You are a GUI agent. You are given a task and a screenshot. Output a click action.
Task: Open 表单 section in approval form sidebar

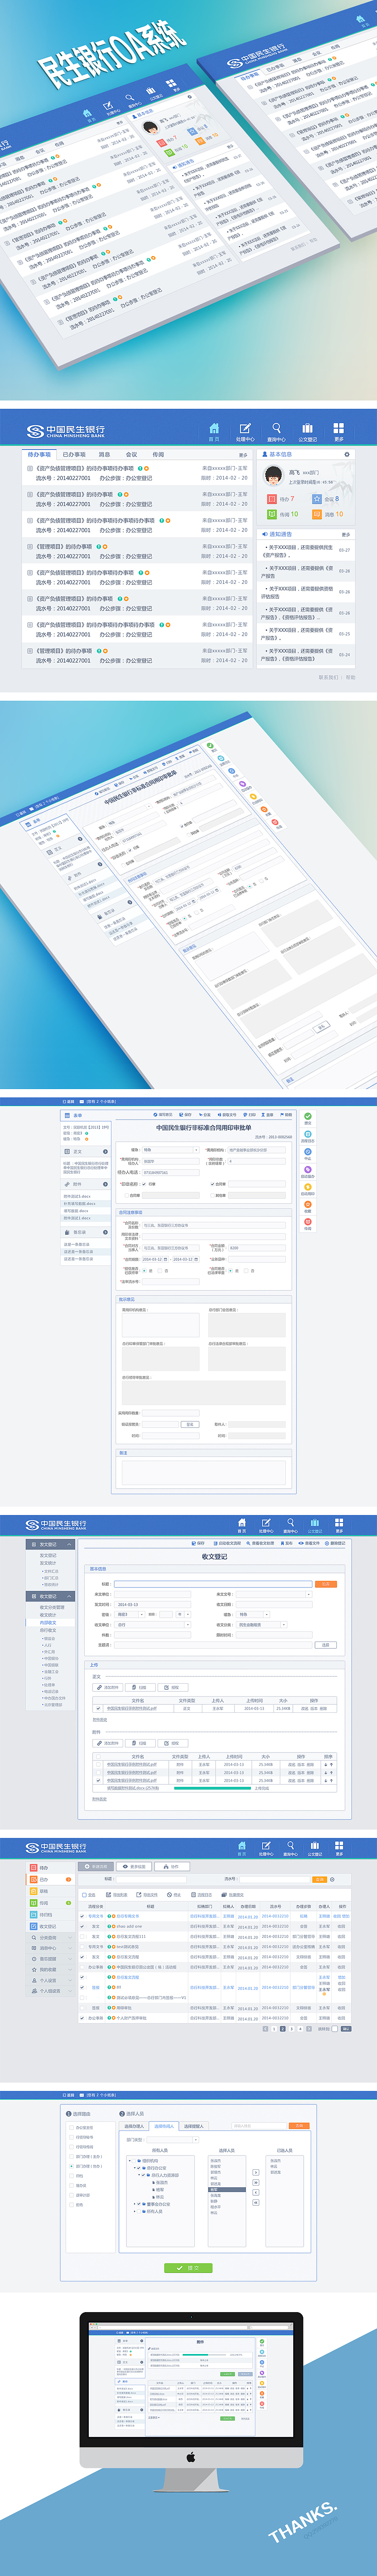[x=85, y=1115]
